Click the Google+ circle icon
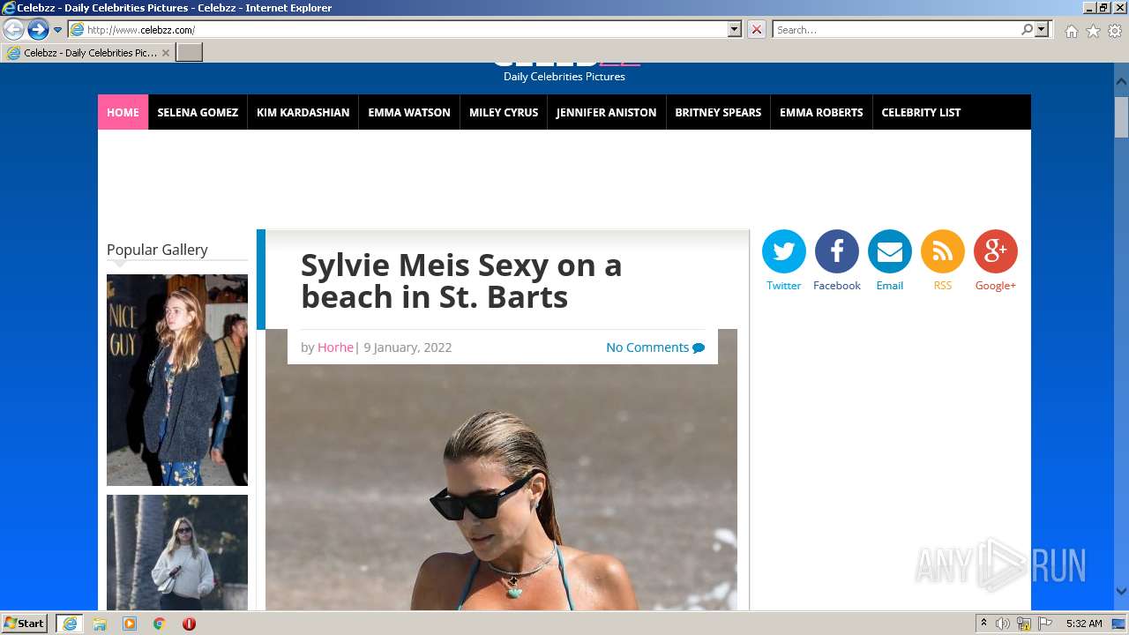 995,251
